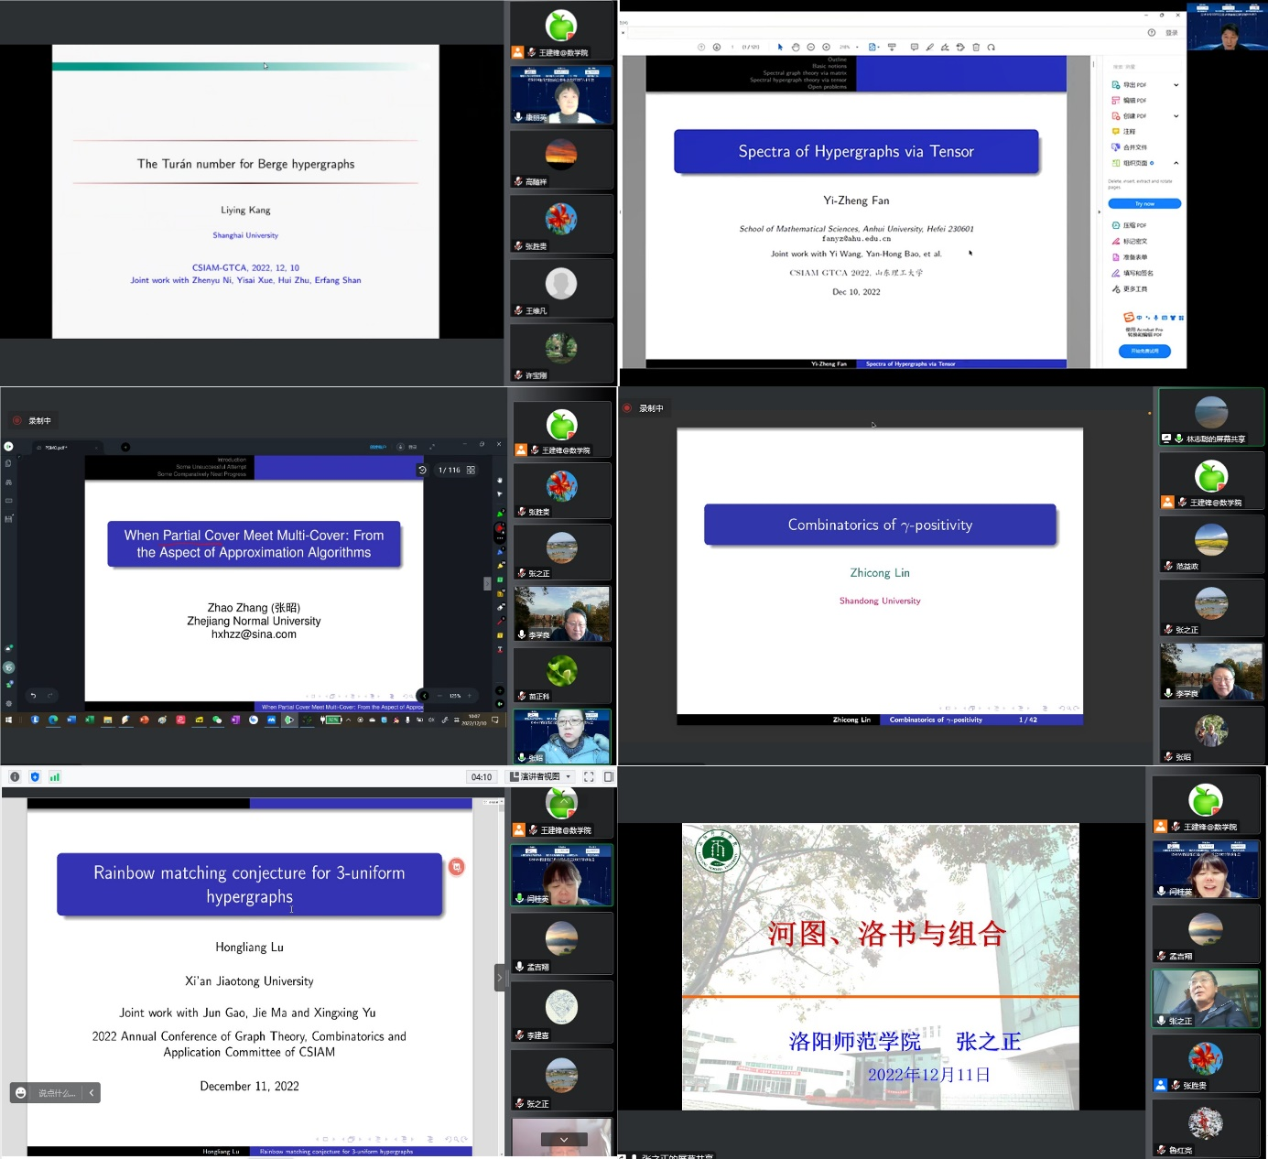Select 张之正 video in 河图 meeting
Image resolution: width=1268 pixels, height=1159 pixels.
click(1206, 998)
